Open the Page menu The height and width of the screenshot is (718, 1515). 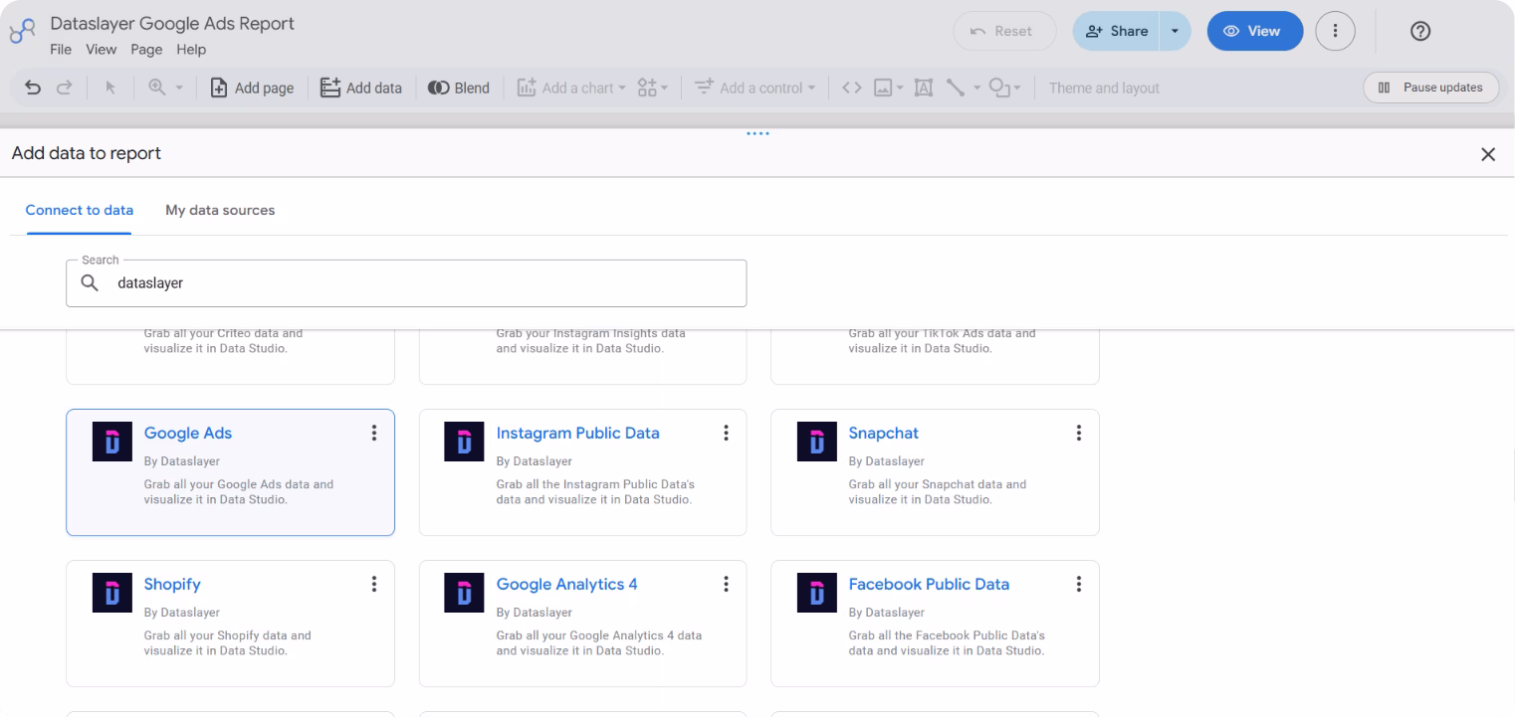tap(146, 50)
